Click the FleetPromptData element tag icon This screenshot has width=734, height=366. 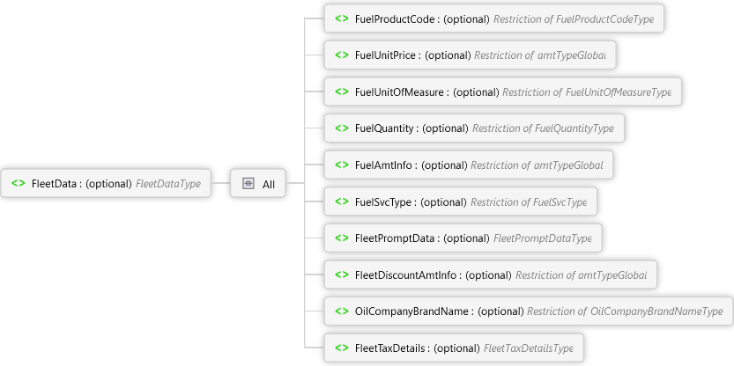tap(341, 238)
